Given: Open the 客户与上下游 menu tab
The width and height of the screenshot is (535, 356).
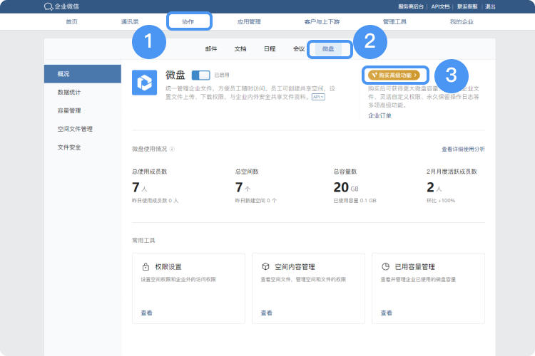Looking at the screenshot, I should coord(322,22).
